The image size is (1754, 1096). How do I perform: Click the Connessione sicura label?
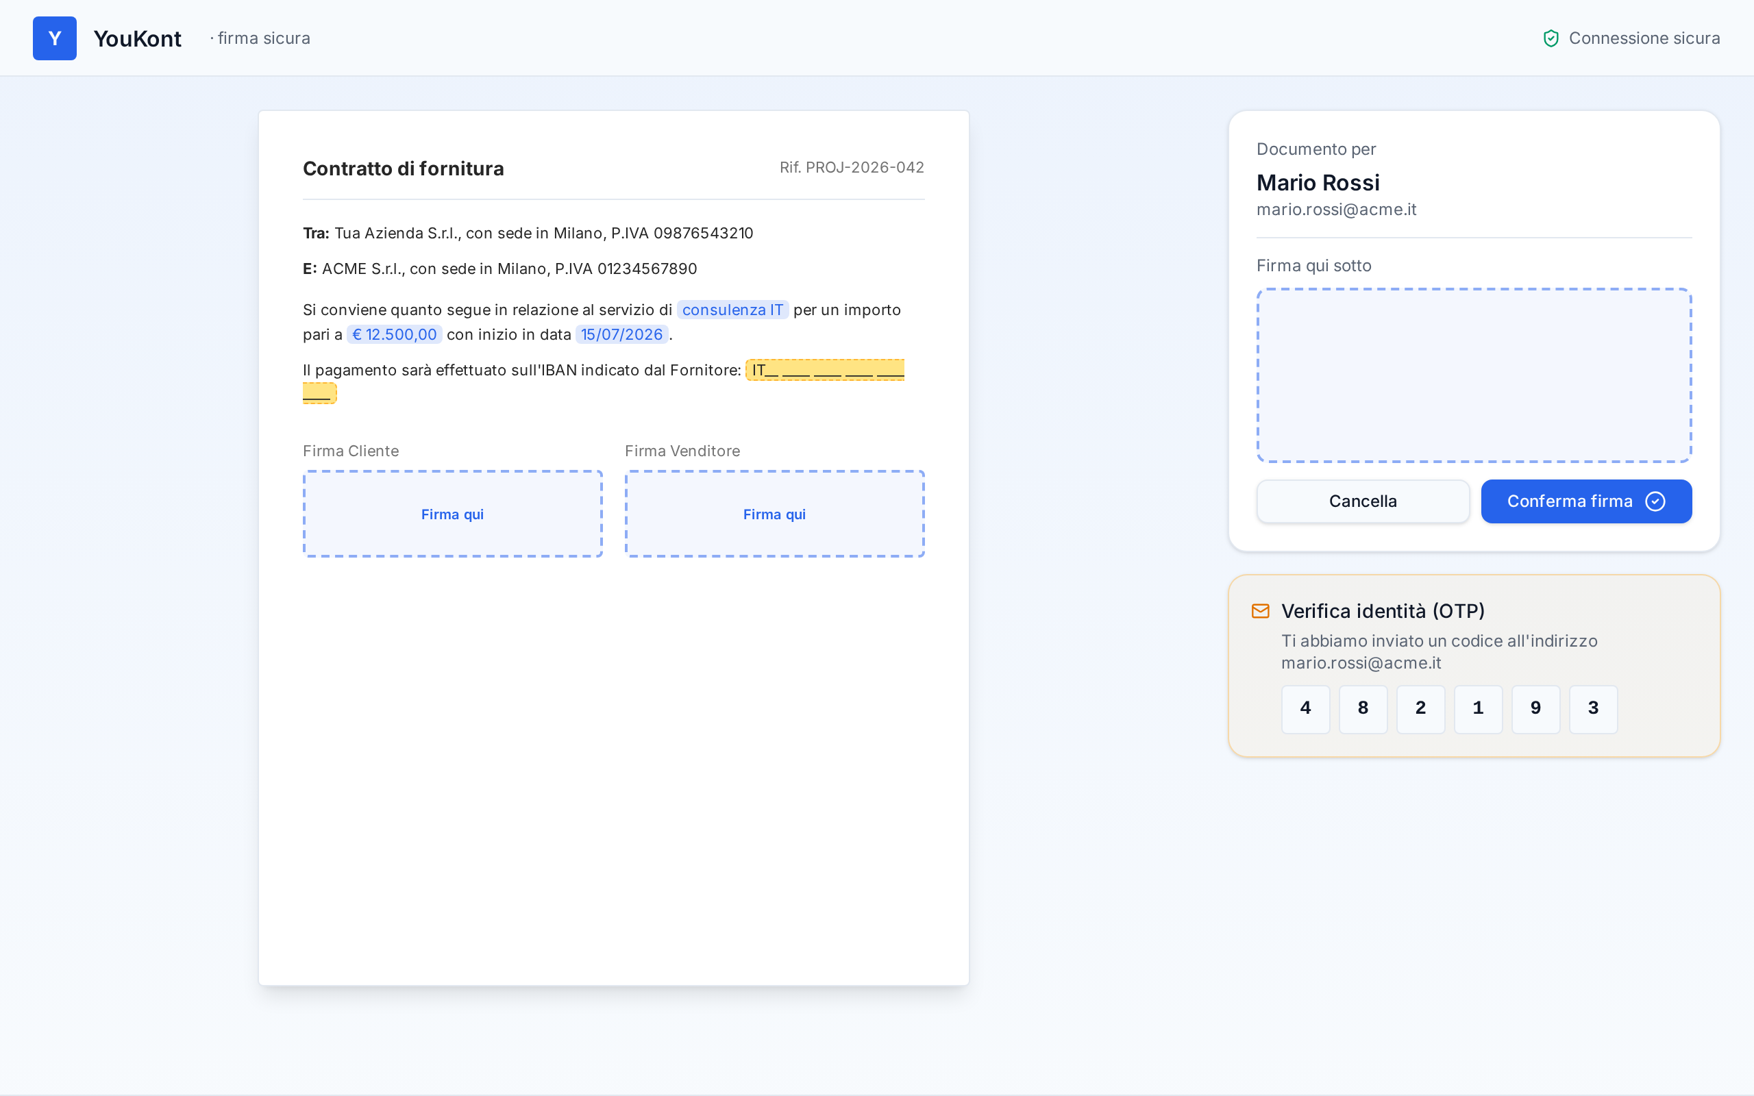click(1644, 38)
